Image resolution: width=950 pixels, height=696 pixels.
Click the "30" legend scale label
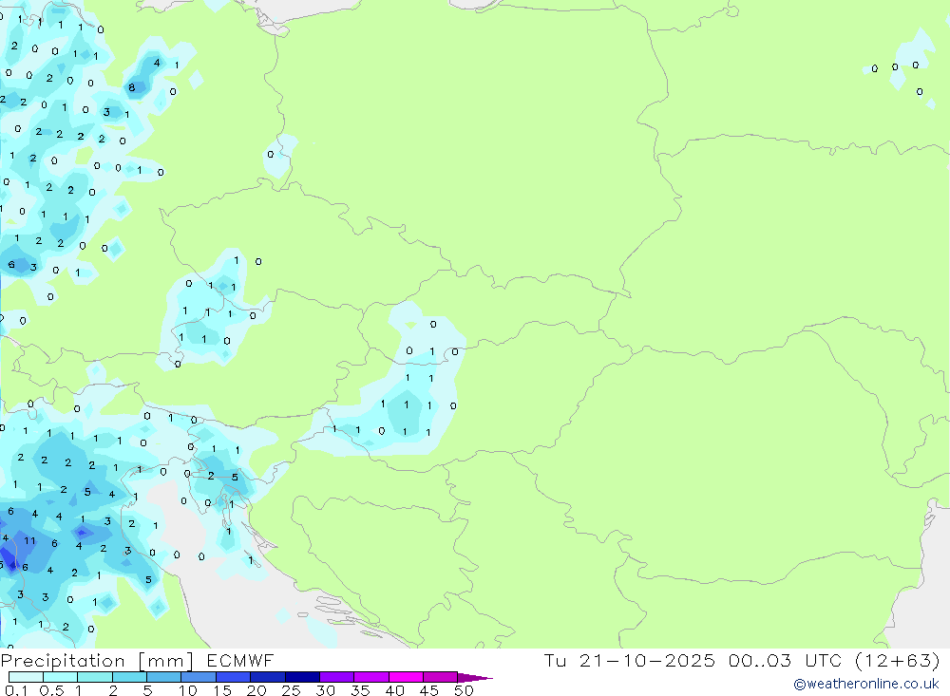tap(326, 690)
